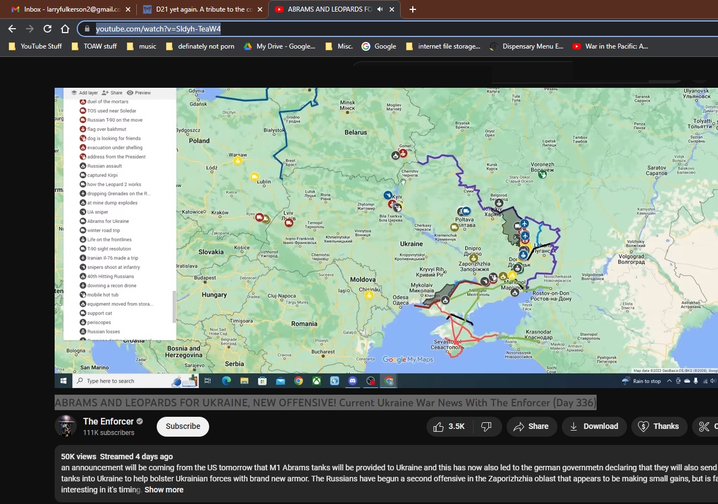Share this video
The width and height of the screenshot is (718, 504).
[x=530, y=426]
